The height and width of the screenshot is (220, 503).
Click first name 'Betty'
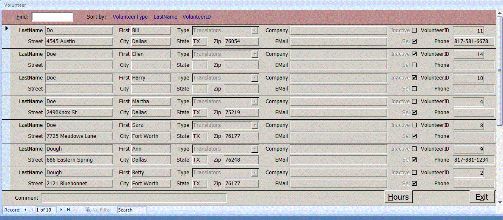pos(151,173)
